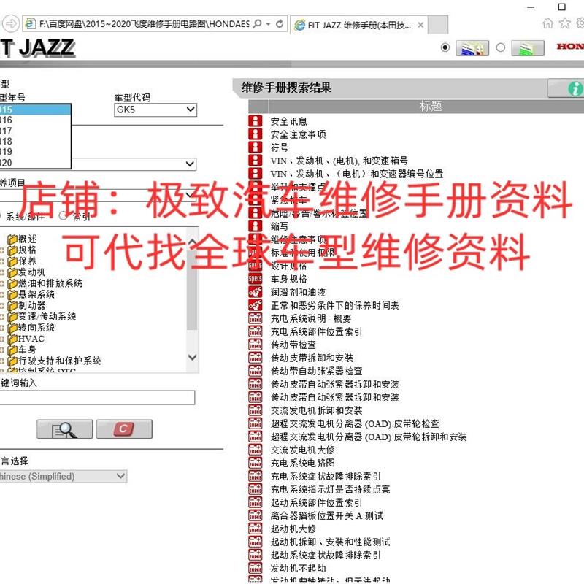Select year 2020 in the dropdown list
The width and height of the screenshot is (584, 584).
[x=35, y=163]
